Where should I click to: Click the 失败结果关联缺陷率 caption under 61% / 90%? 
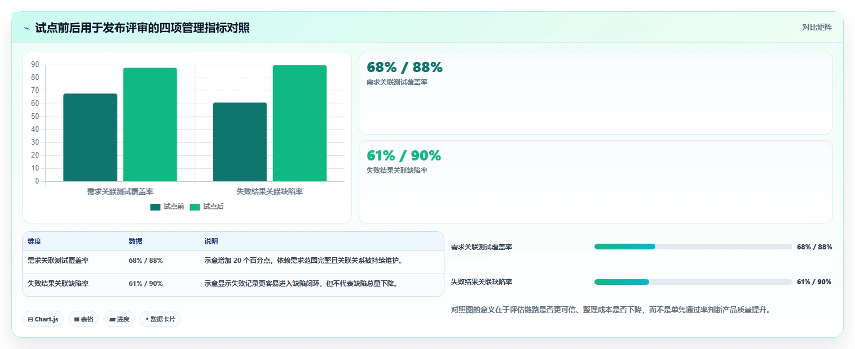(x=397, y=171)
